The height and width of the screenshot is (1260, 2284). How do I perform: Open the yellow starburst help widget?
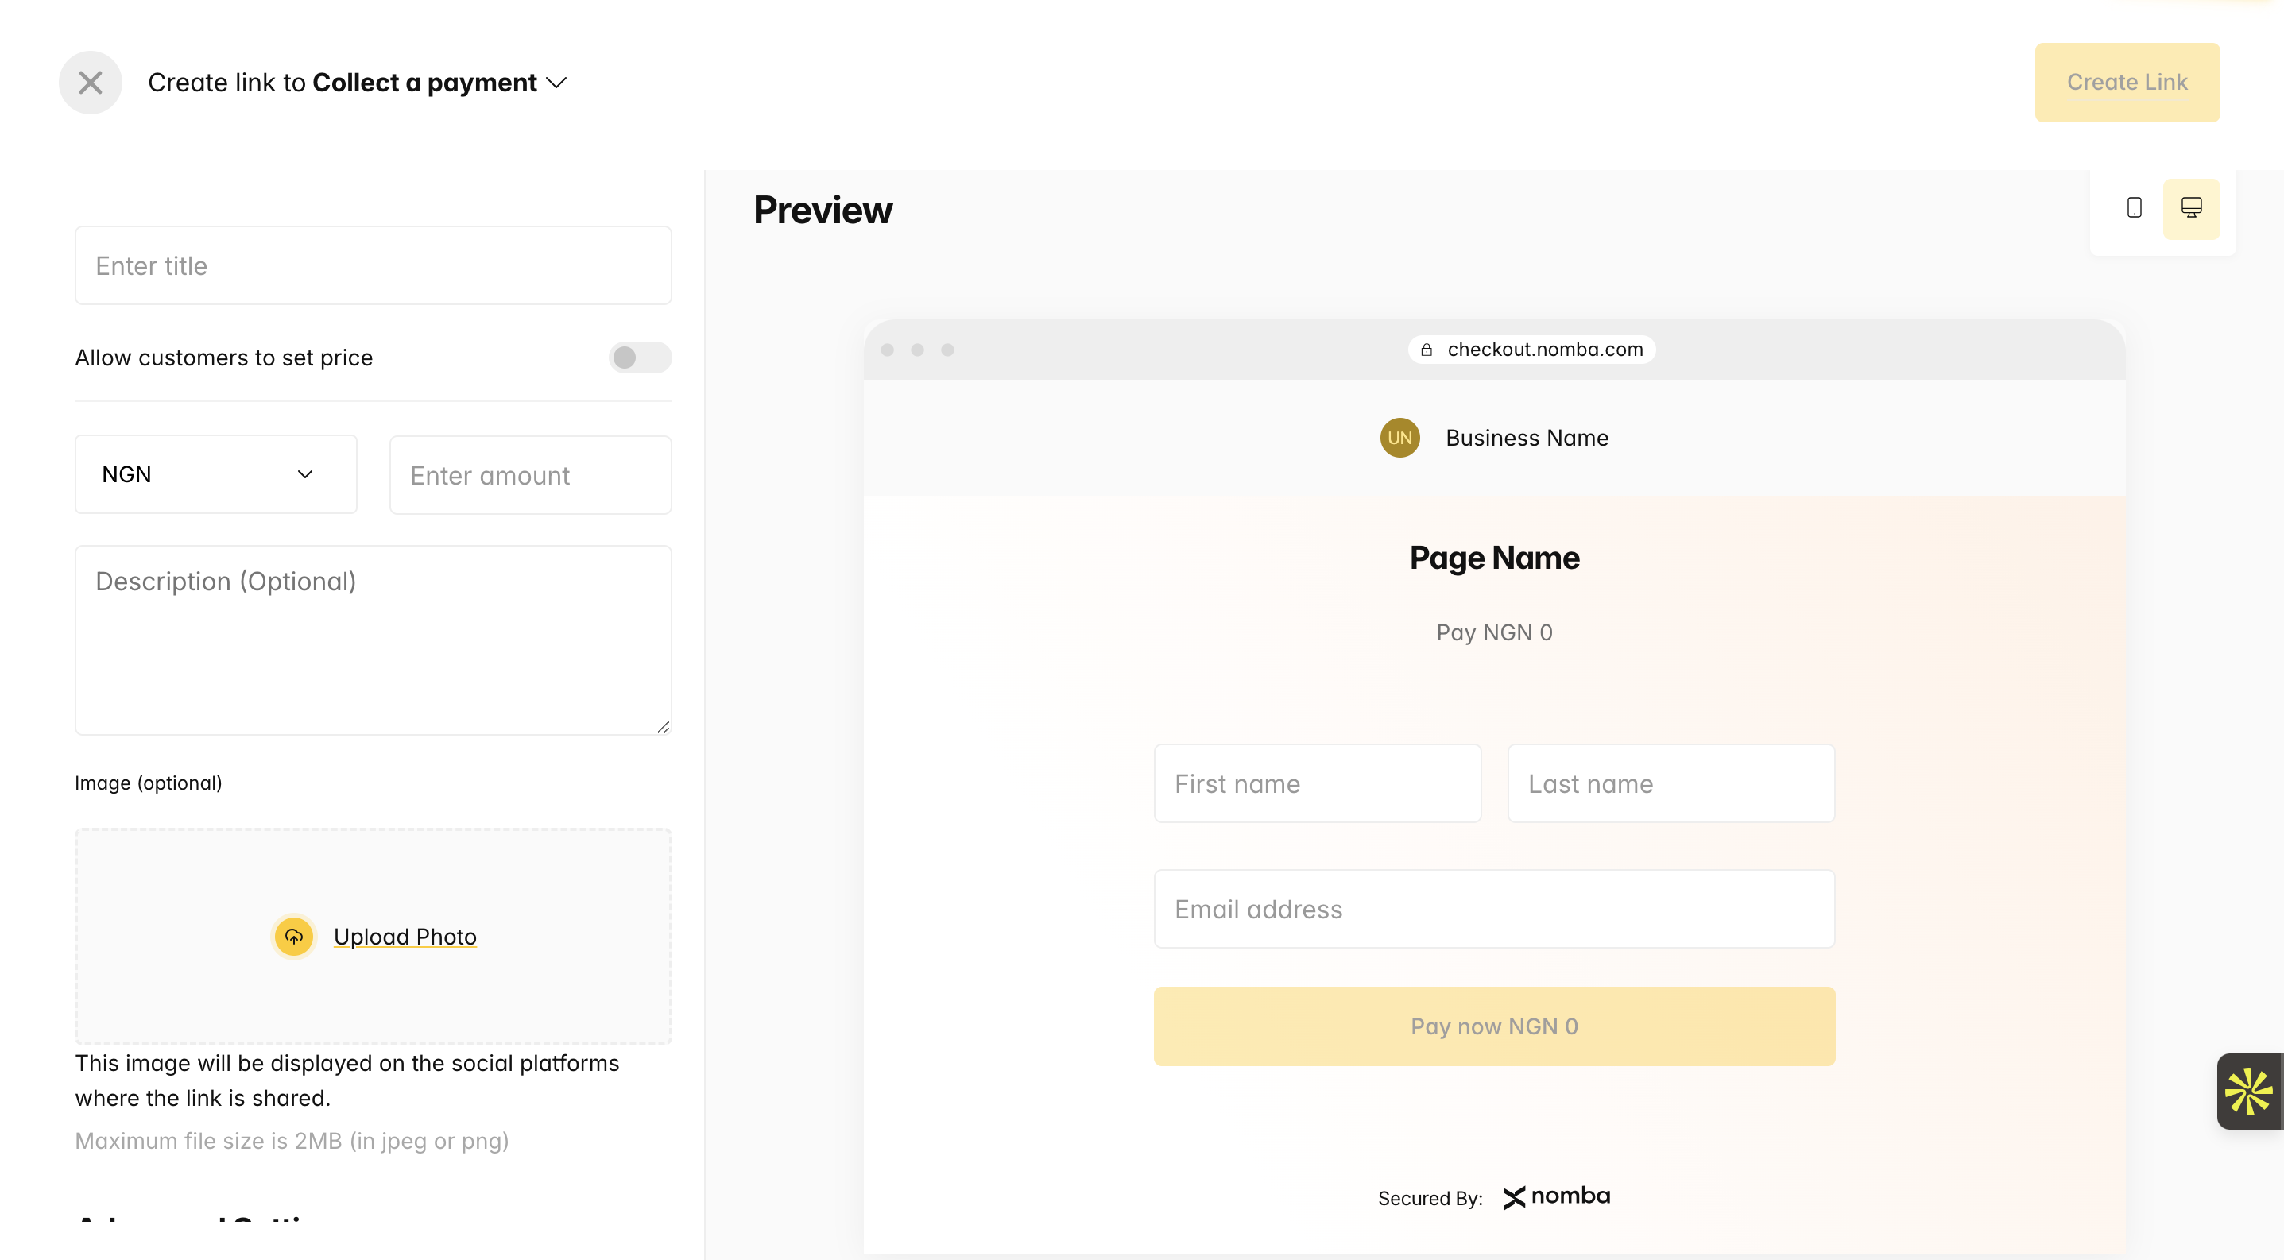pos(2248,1091)
